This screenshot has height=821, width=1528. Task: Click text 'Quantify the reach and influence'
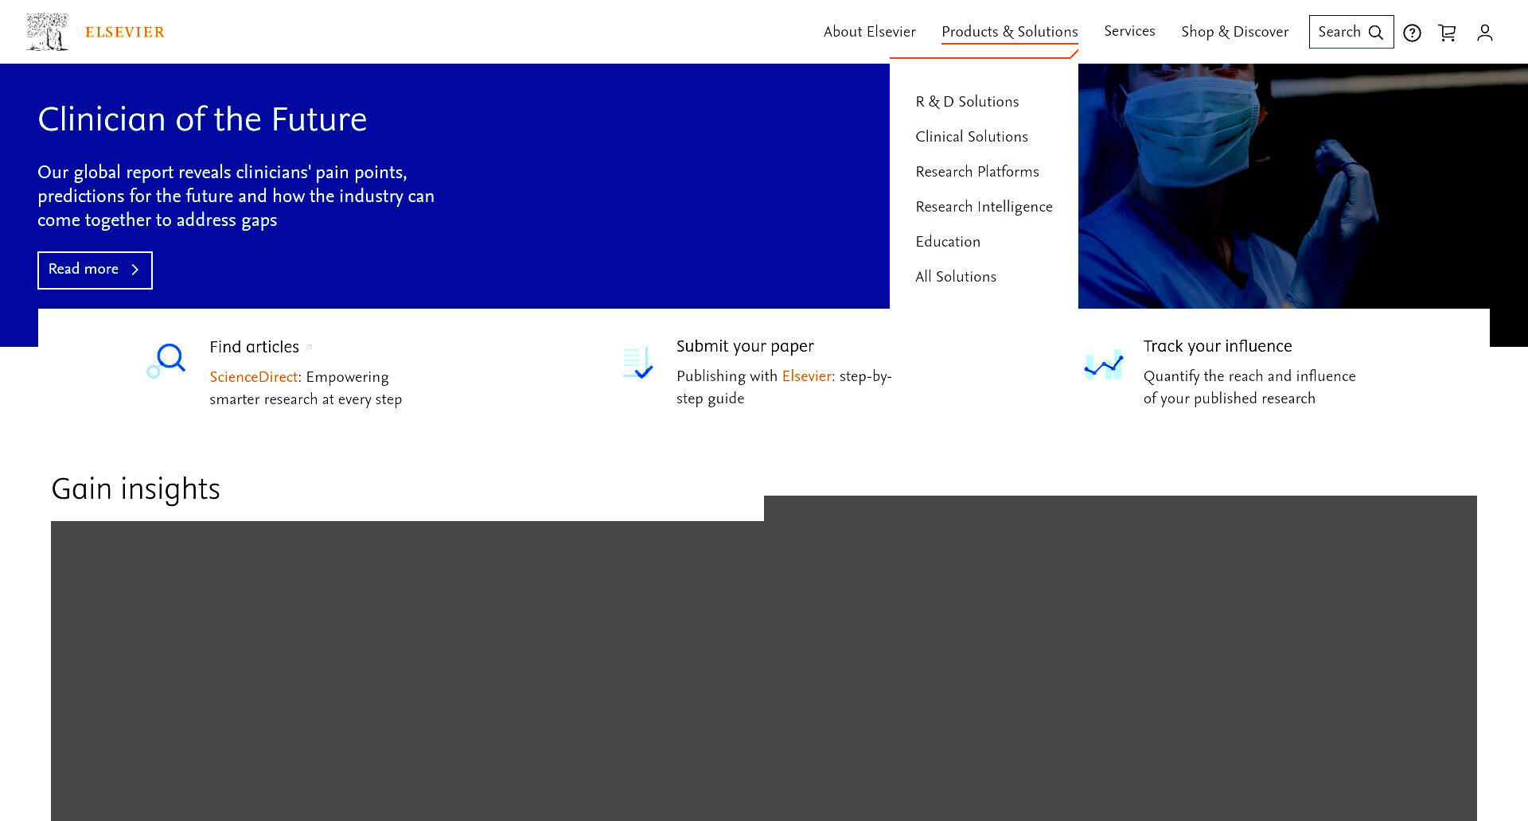point(1249,376)
